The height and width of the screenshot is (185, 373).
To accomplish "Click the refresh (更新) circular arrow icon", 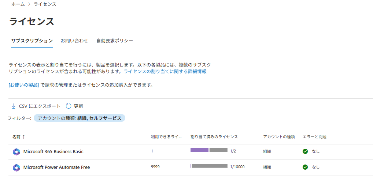I will click(x=68, y=106).
